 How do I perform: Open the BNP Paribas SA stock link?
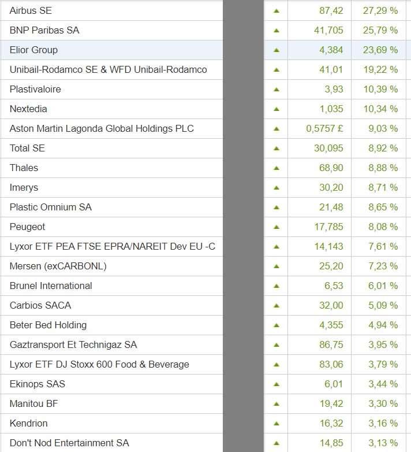(46, 30)
